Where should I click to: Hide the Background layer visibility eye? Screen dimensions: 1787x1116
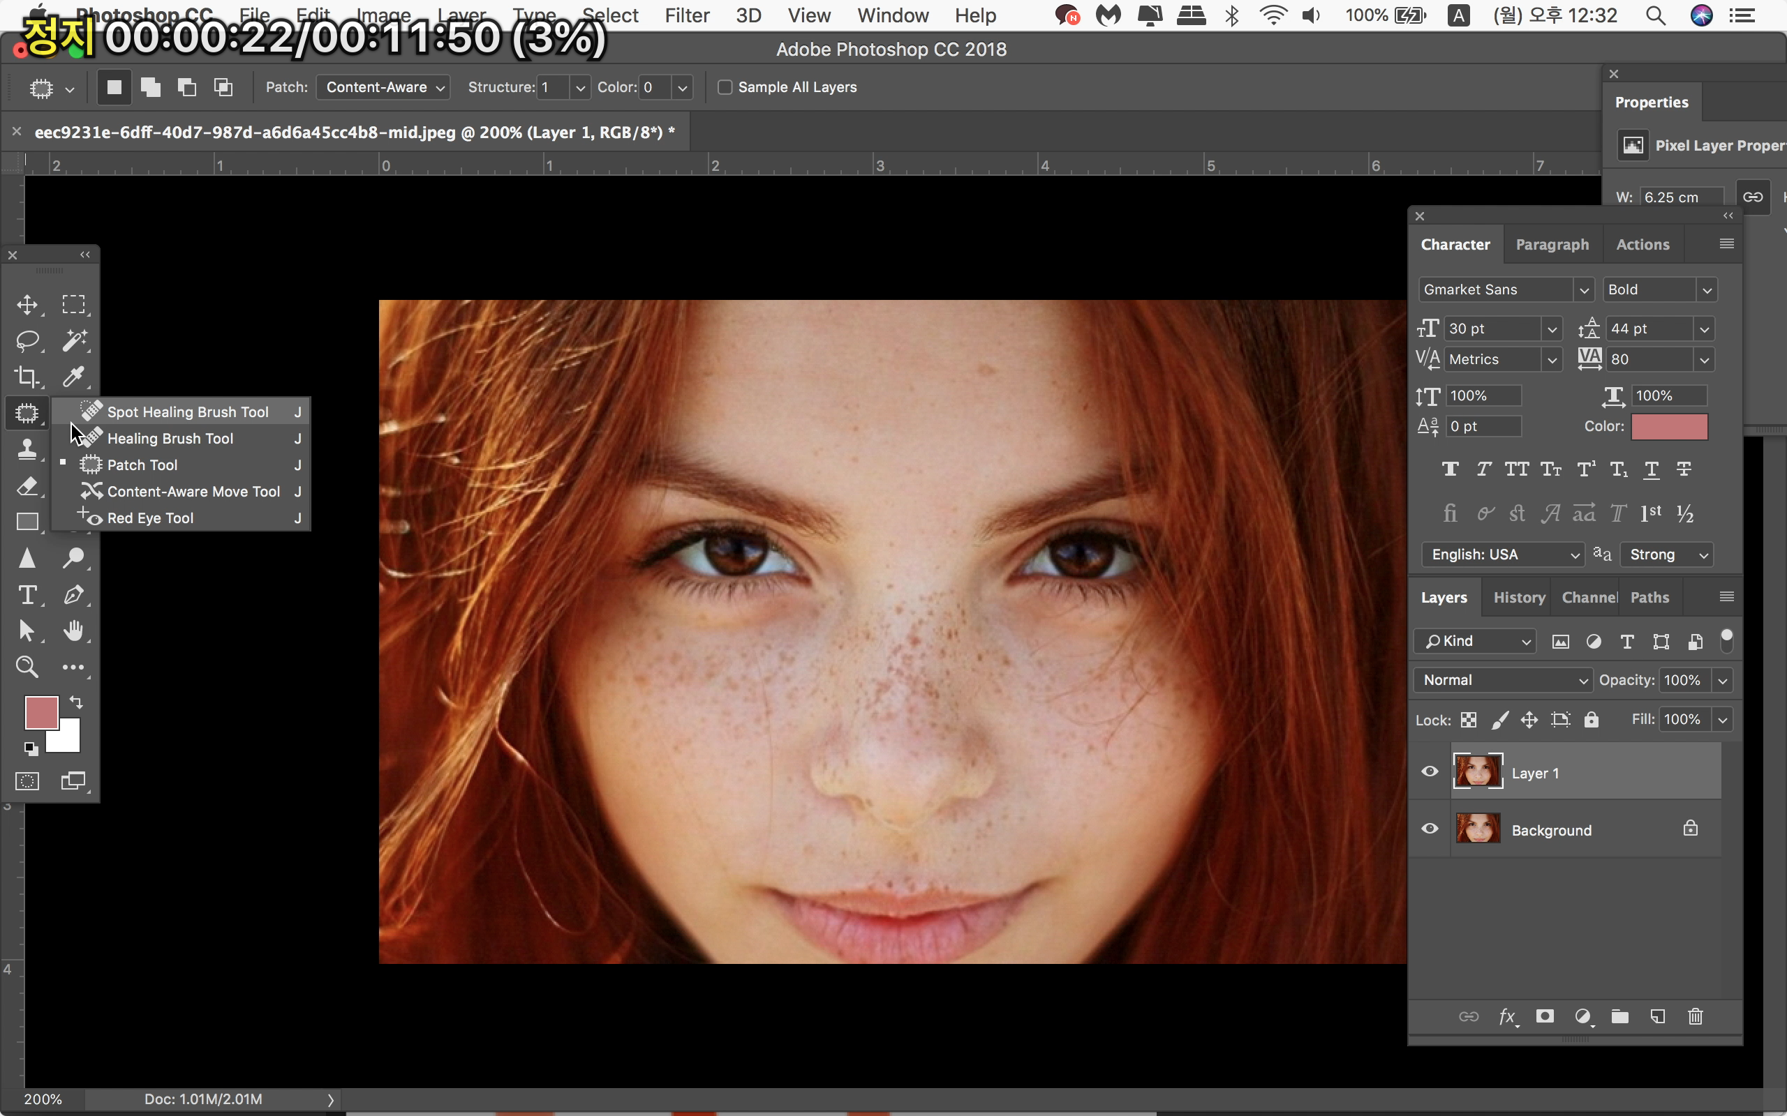pos(1430,829)
